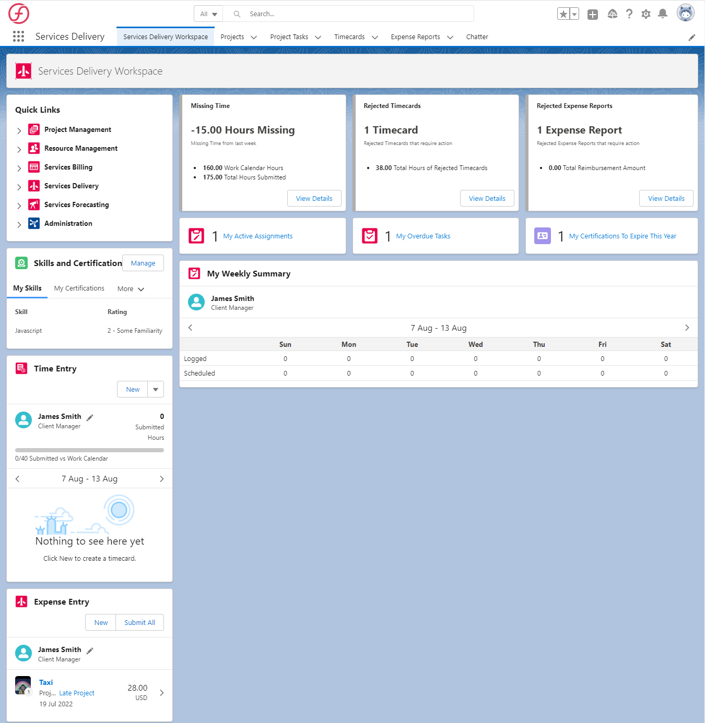Click in the global Search field
The height and width of the screenshot is (723, 705).
pyautogui.click(x=355, y=14)
